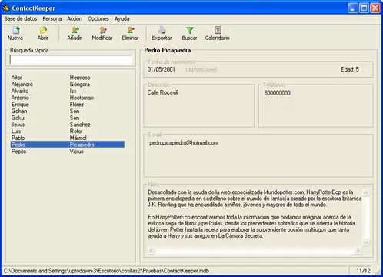
Task: Launch the Buscar search tool
Action: tap(190, 33)
